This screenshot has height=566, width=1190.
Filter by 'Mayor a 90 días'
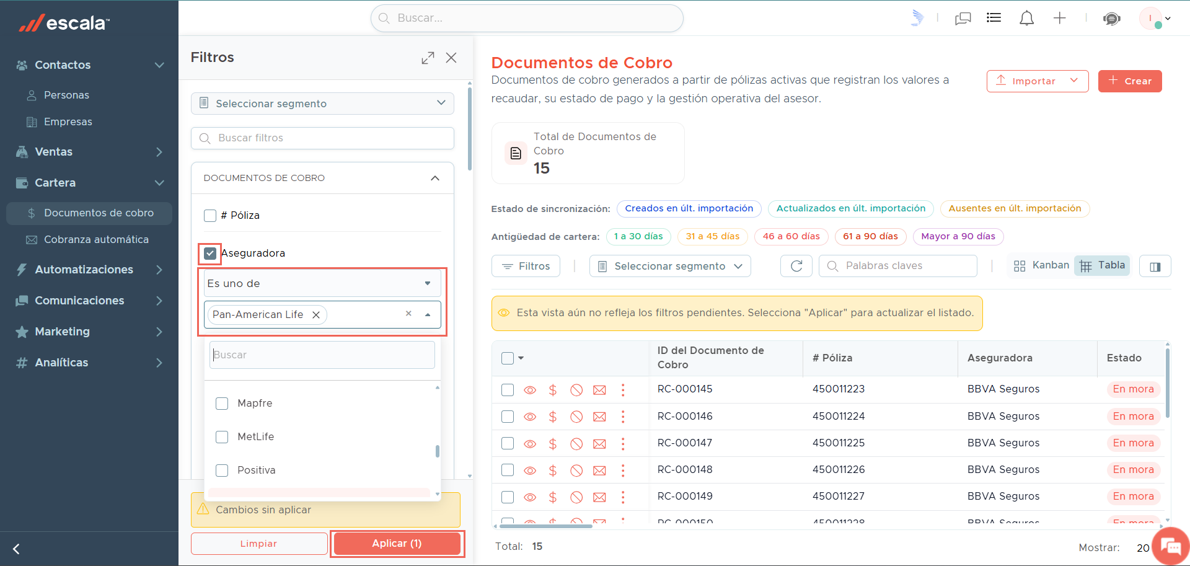958,237
